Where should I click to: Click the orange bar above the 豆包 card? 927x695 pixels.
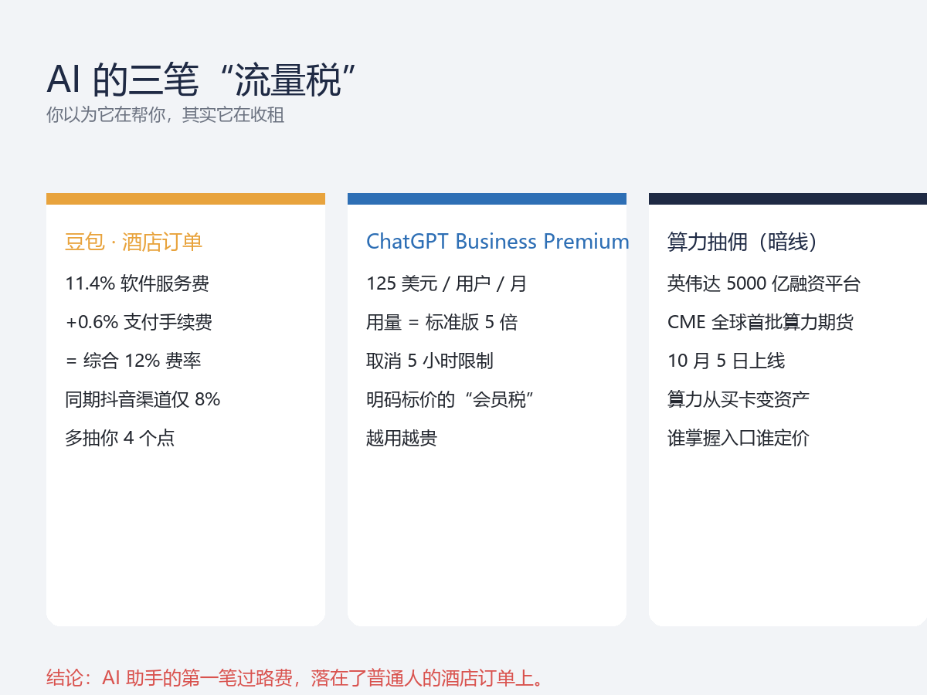point(185,198)
